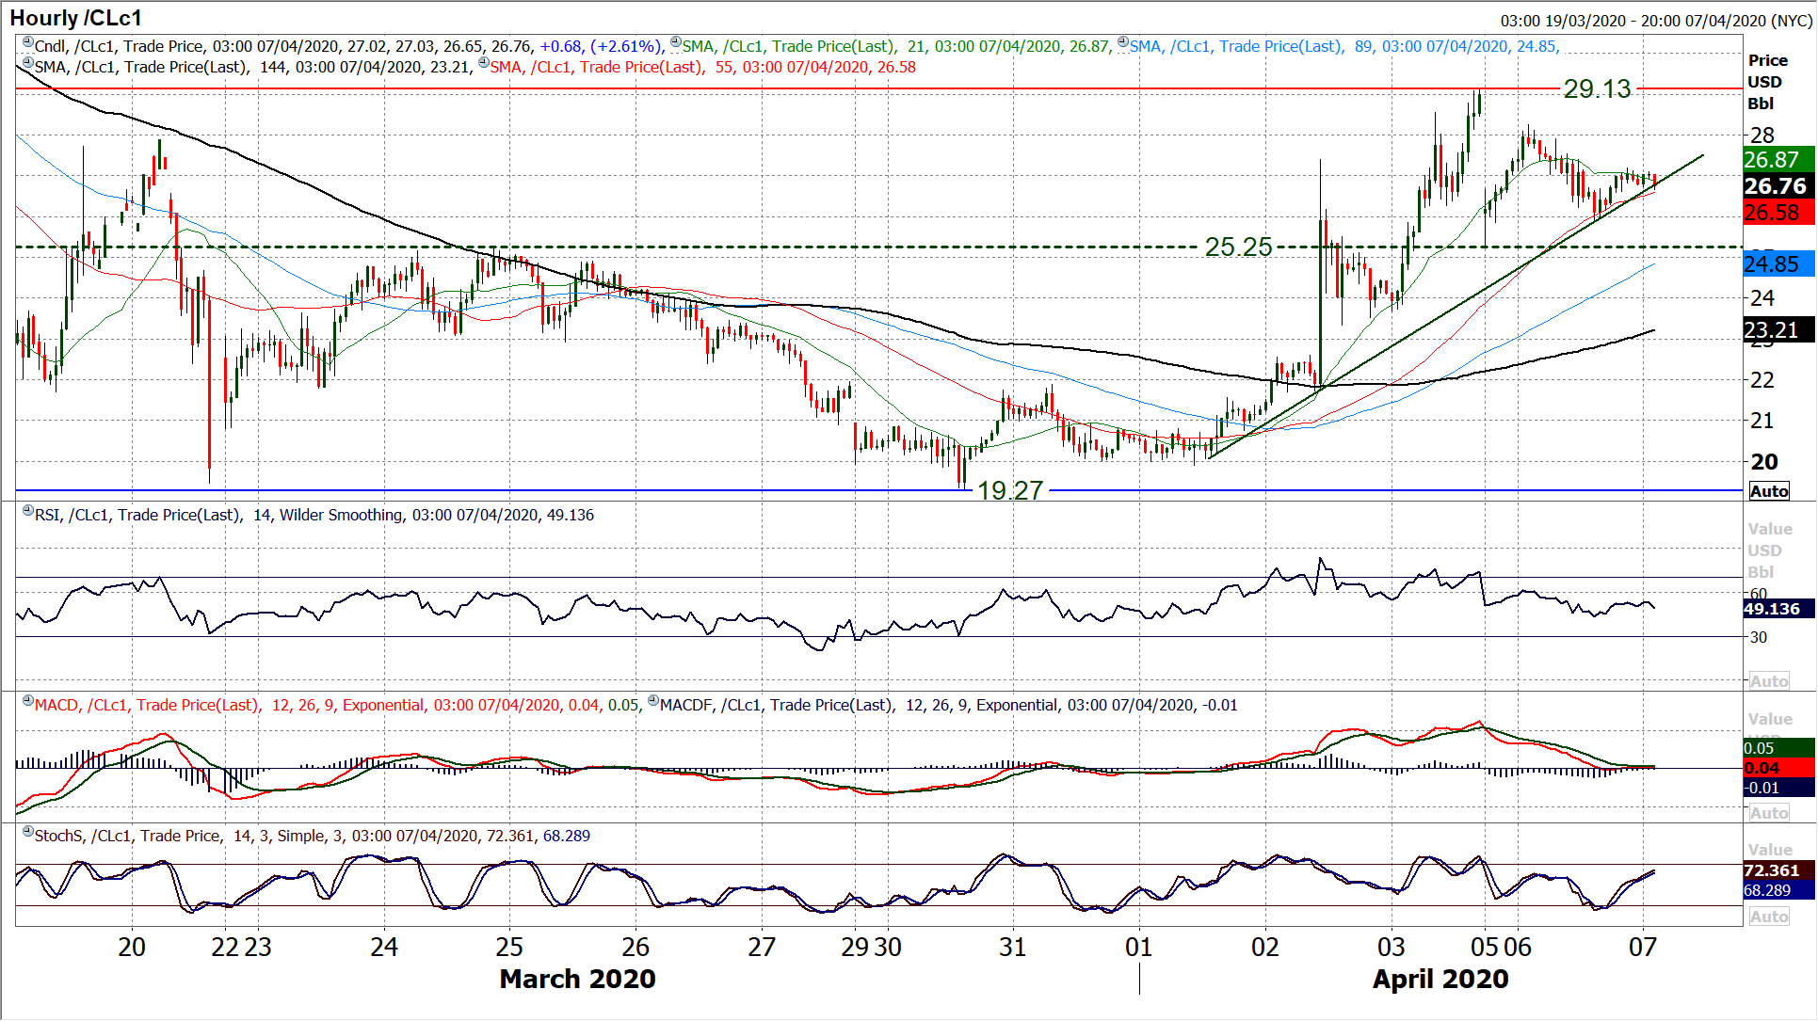Click the 22 price axis gridline label
The height and width of the screenshot is (1021, 1818).
pyautogui.click(x=1762, y=380)
